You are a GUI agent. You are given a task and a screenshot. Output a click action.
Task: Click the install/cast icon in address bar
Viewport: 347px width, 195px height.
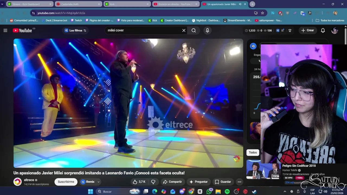click(256, 13)
